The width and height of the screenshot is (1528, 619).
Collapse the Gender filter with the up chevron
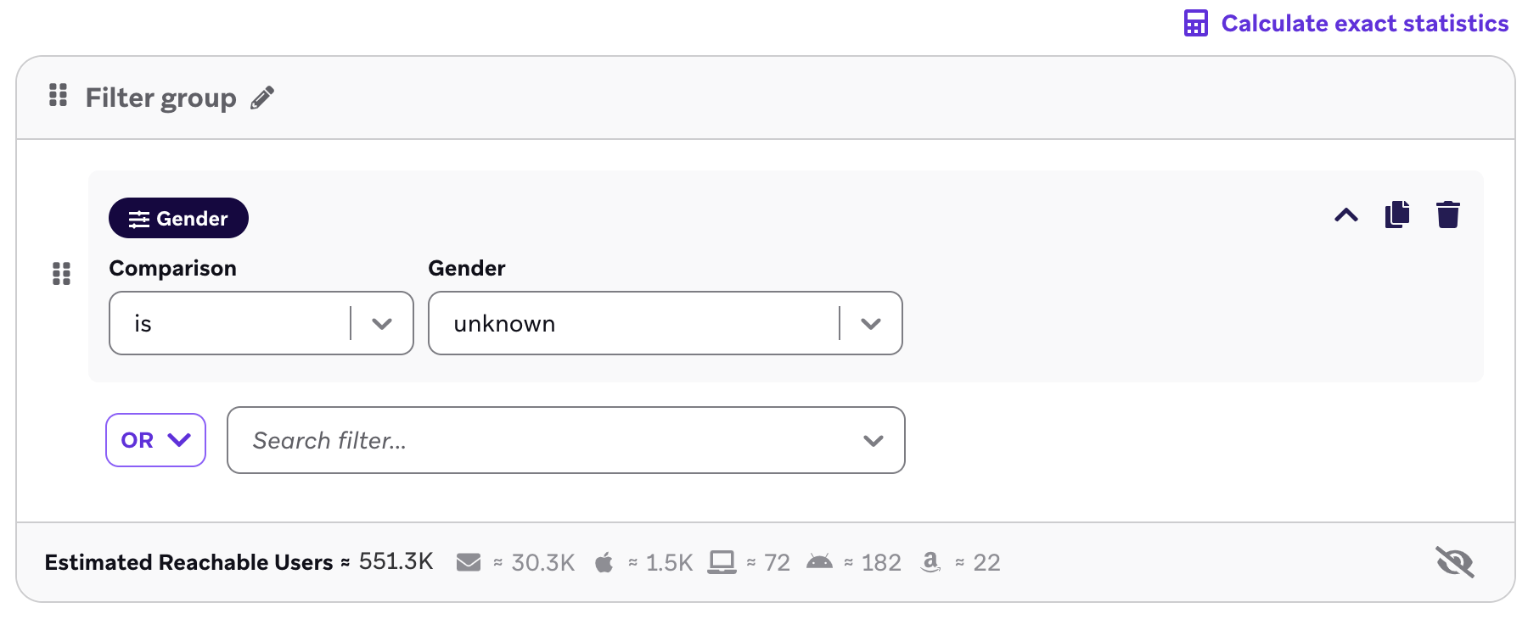tap(1346, 215)
